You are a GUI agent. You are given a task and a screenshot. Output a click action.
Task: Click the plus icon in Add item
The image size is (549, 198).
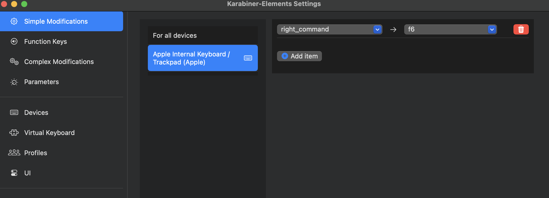tap(285, 56)
